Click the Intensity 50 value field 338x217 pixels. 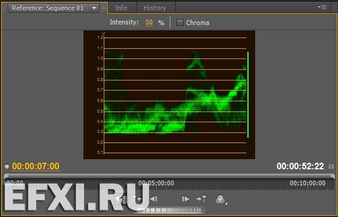click(149, 23)
